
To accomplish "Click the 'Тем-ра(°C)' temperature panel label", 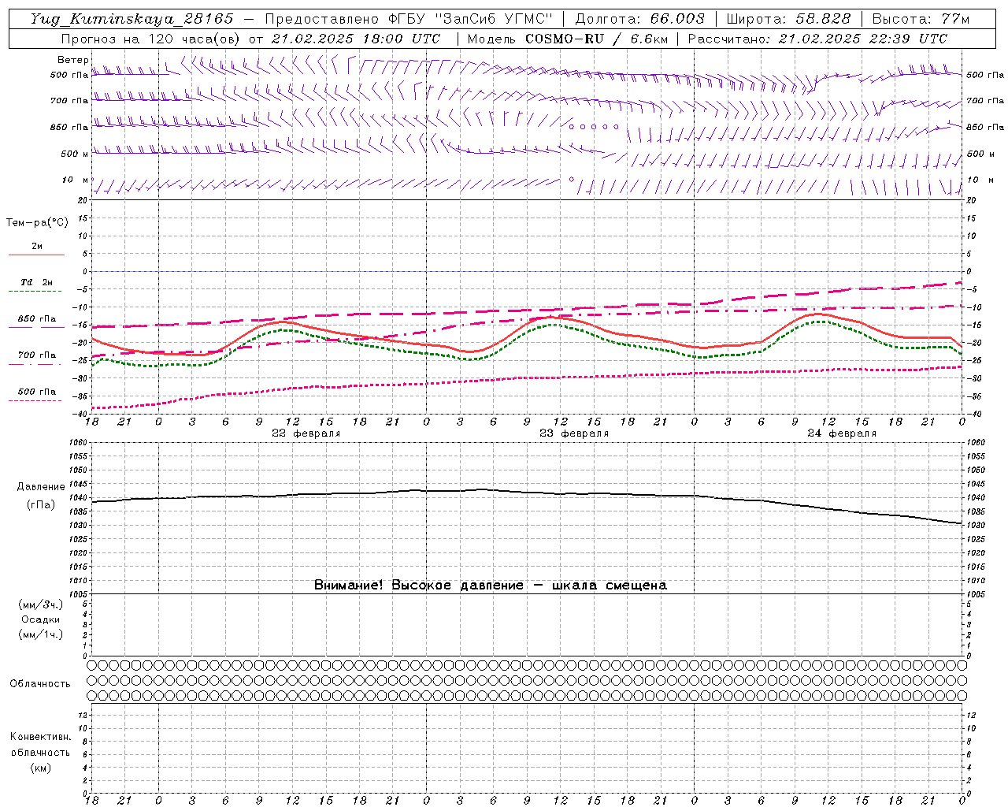I will (37, 223).
